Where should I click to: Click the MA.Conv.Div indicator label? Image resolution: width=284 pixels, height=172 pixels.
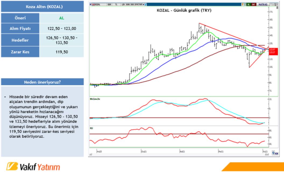coord(94,99)
